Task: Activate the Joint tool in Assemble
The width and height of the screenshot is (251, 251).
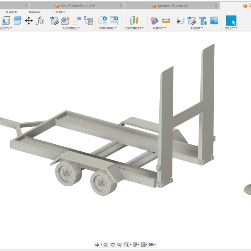Action: (55, 21)
